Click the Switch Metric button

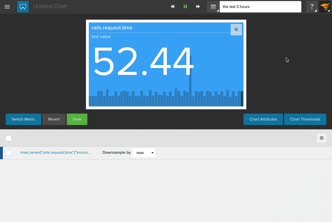tap(23, 119)
